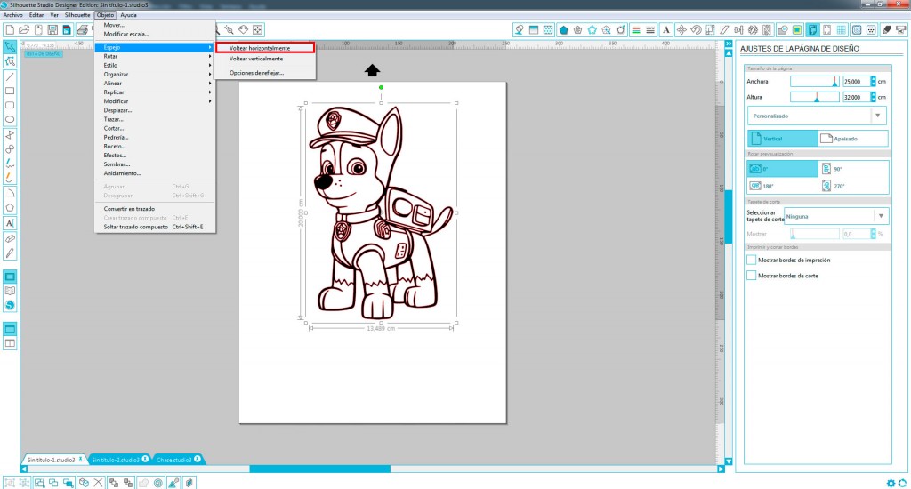This screenshot has height=489, width=911.
Task: Expand the Modificar submenu
Action: tap(155, 101)
